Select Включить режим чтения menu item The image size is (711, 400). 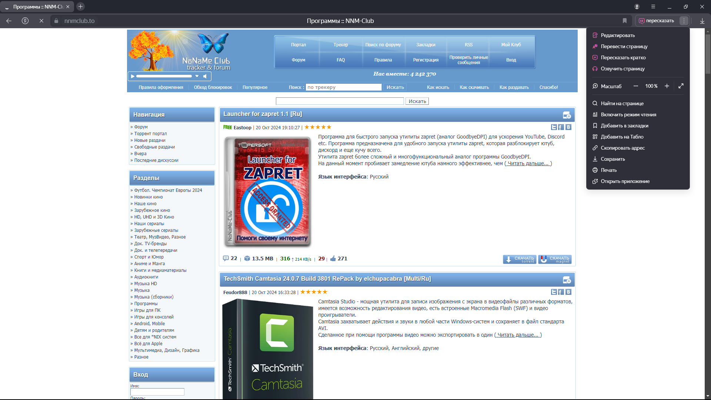tap(638, 114)
